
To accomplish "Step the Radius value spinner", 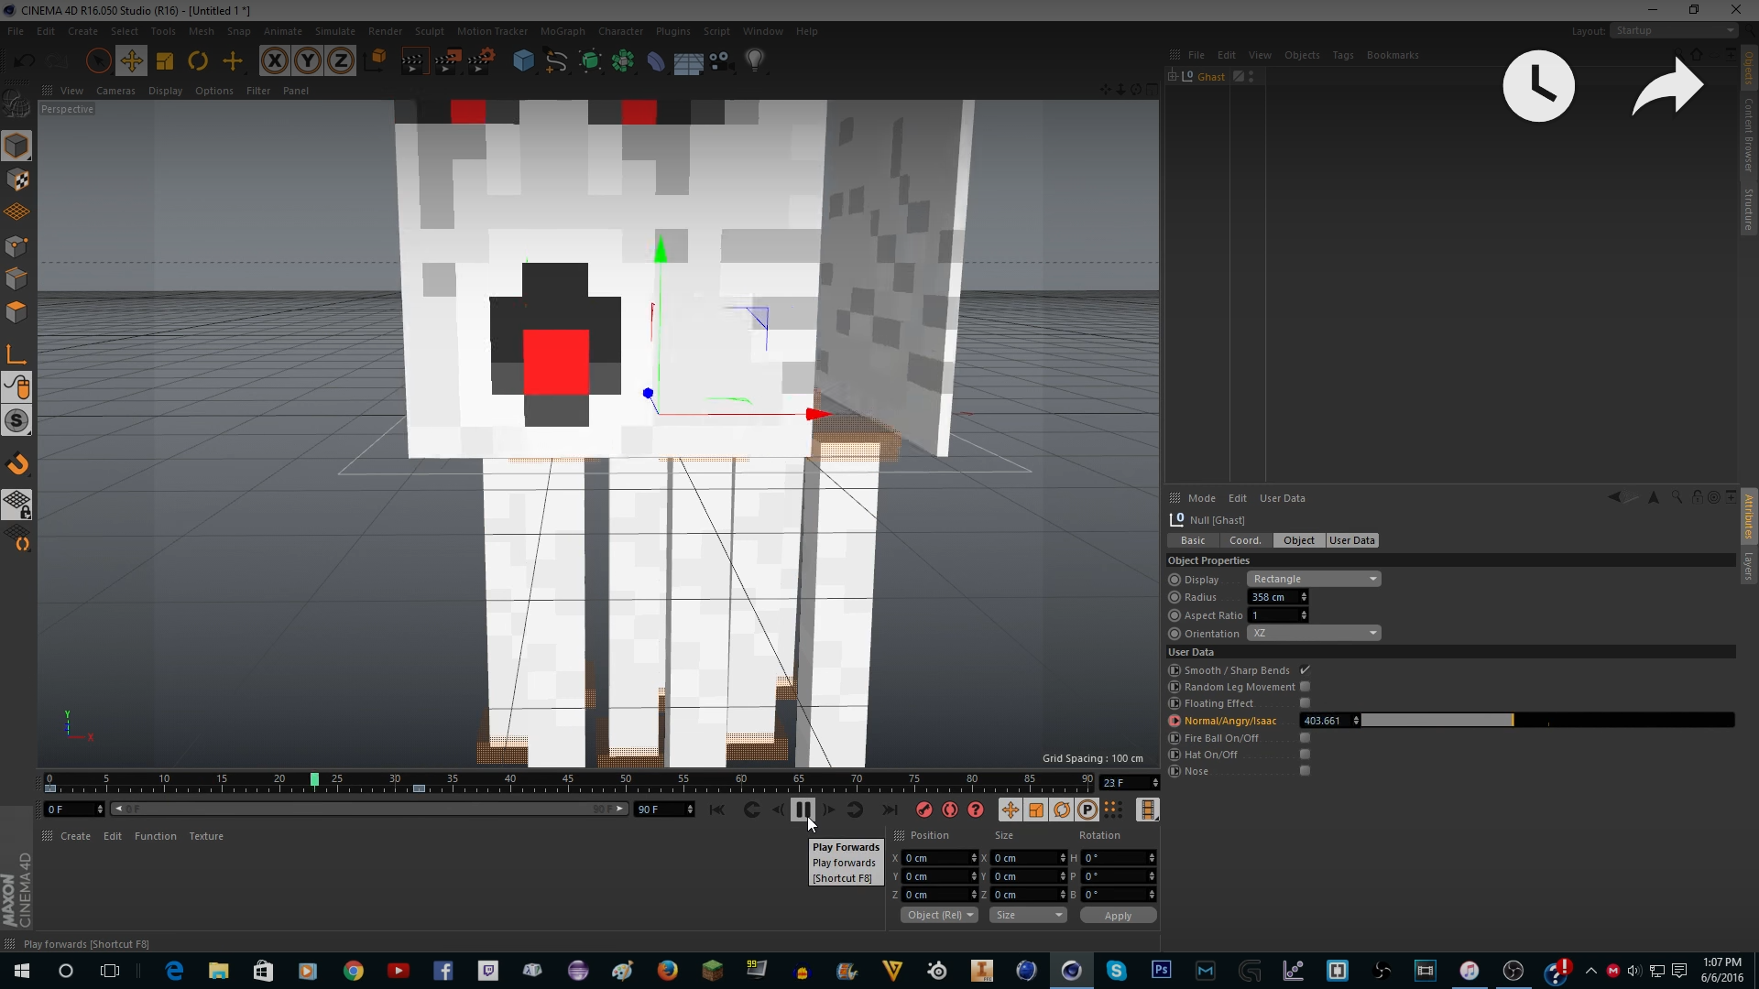I will [x=1304, y=597].
